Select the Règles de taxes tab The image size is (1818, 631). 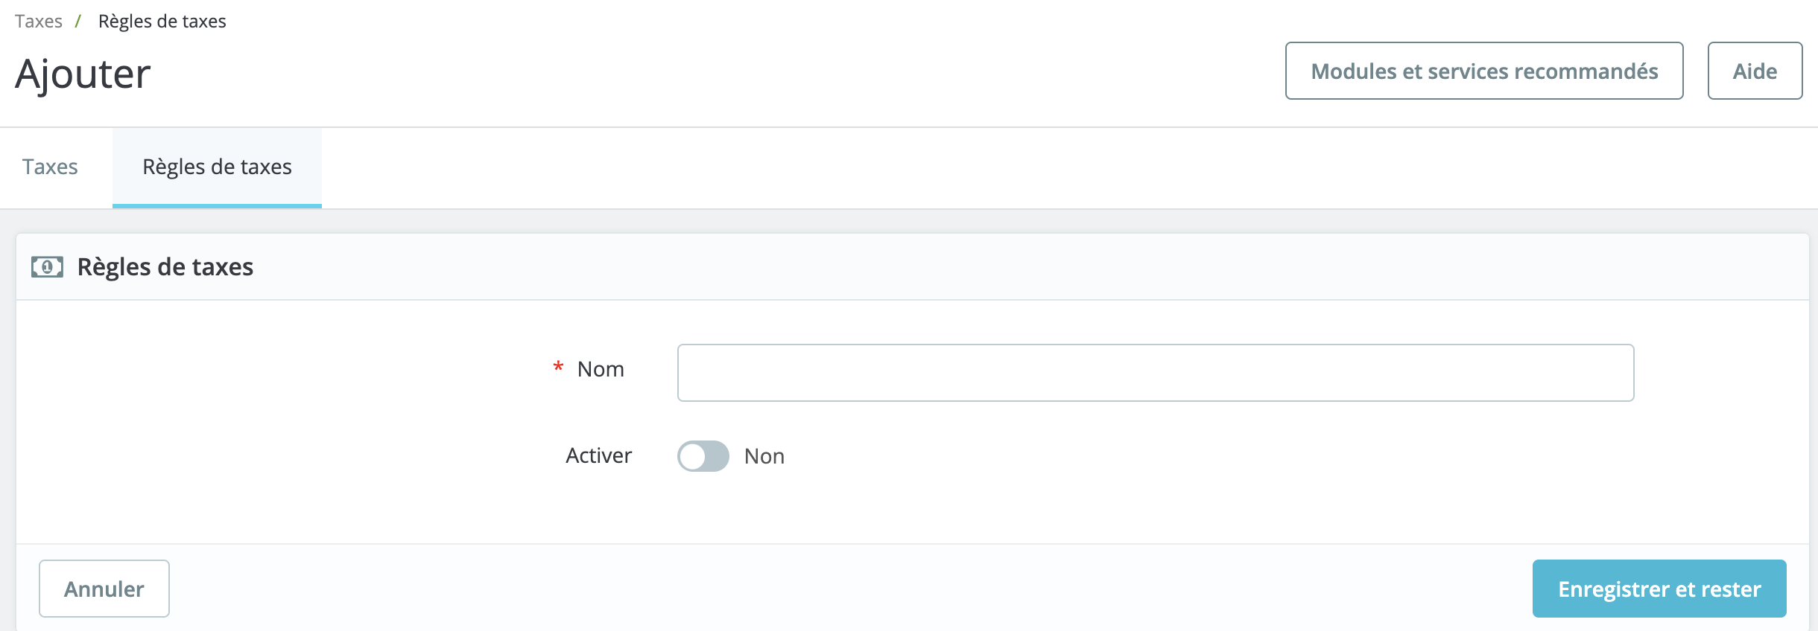[x=217, y=167]
